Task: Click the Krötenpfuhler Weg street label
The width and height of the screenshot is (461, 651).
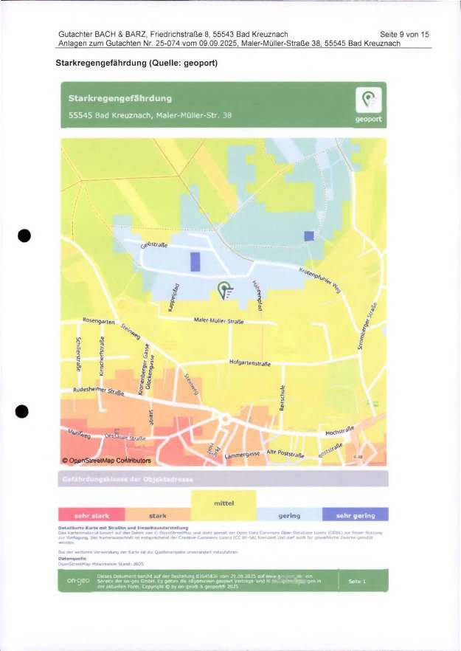Action: 320,280
